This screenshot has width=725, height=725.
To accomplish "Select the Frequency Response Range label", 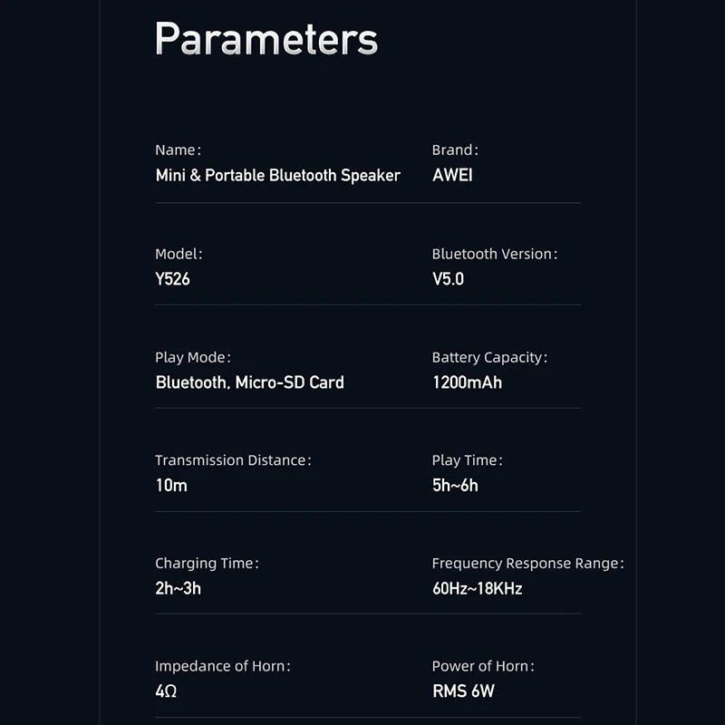I will [x=527, y=564].
